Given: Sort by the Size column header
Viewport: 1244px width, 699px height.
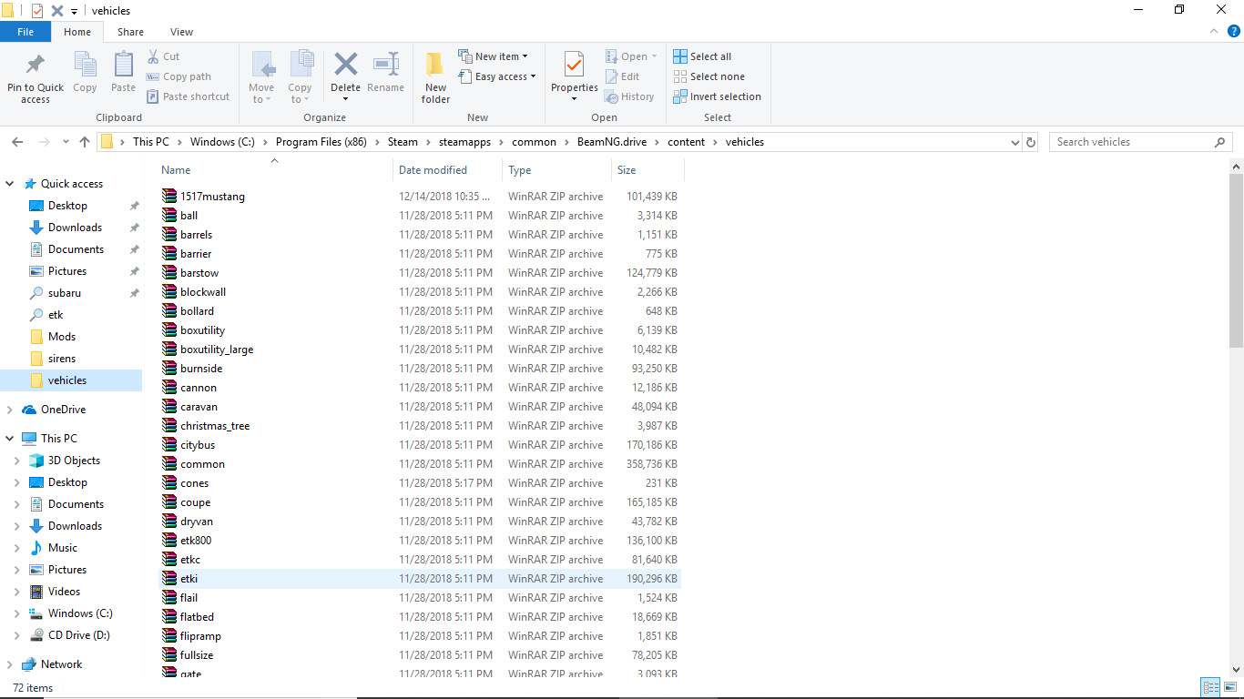Looking at the screenshot, I should point(647,170).
